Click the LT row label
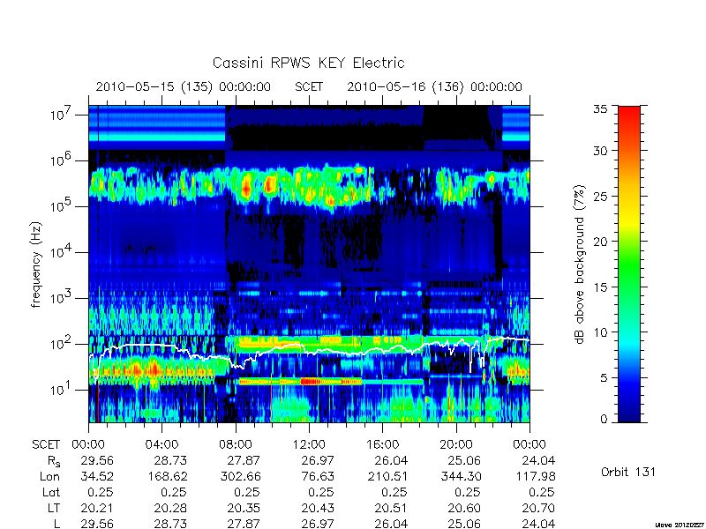This screenshot has height=529, width=706. (54, 508)
